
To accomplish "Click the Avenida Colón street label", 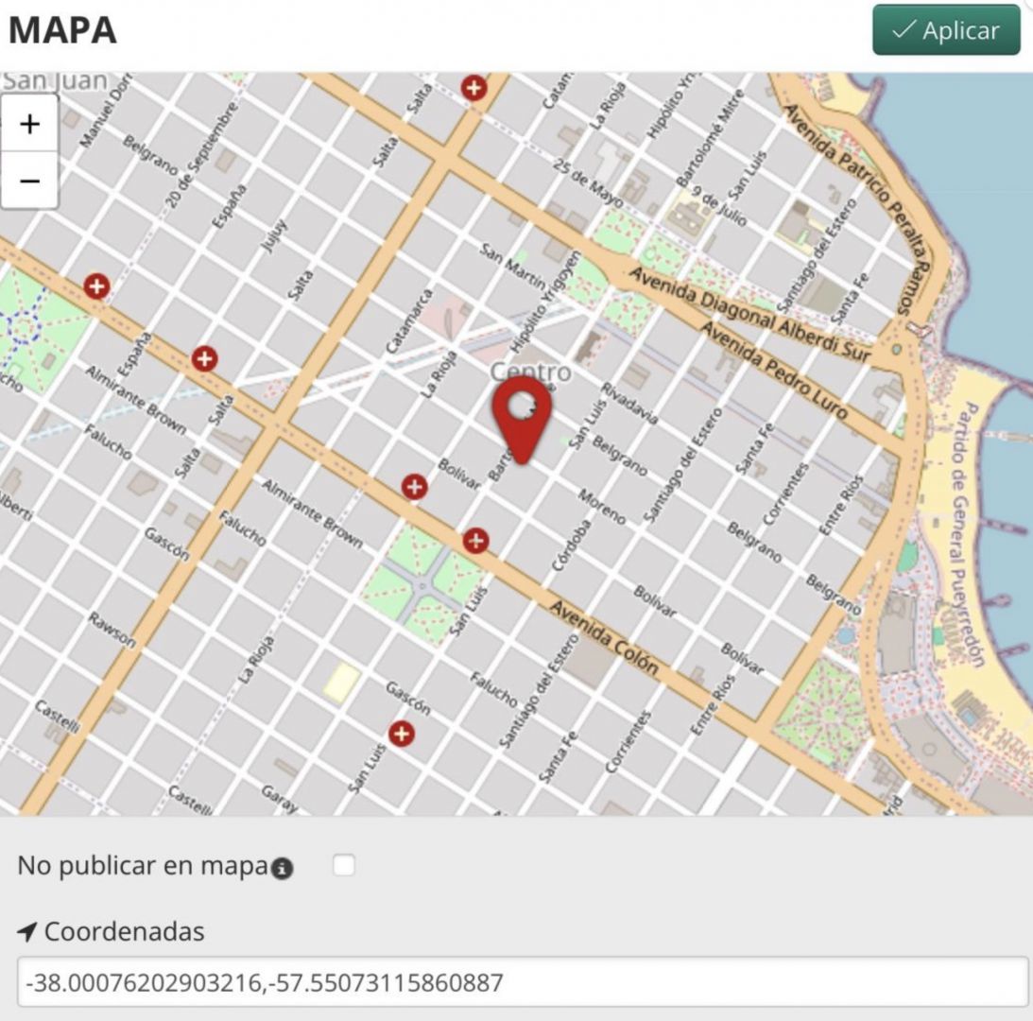I will pos(604,636).
